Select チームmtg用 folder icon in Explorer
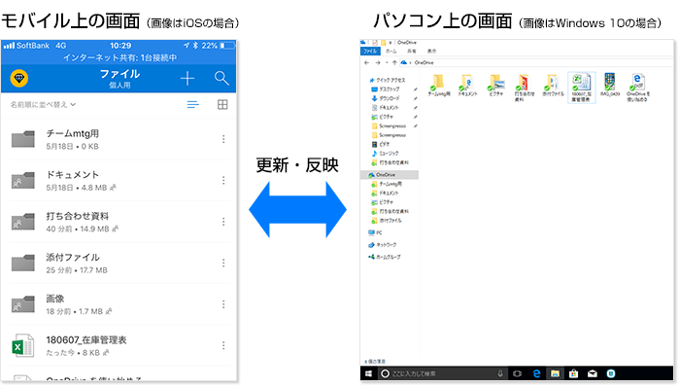This screenshot has width=680, height=389. click(x=439, y=86)
